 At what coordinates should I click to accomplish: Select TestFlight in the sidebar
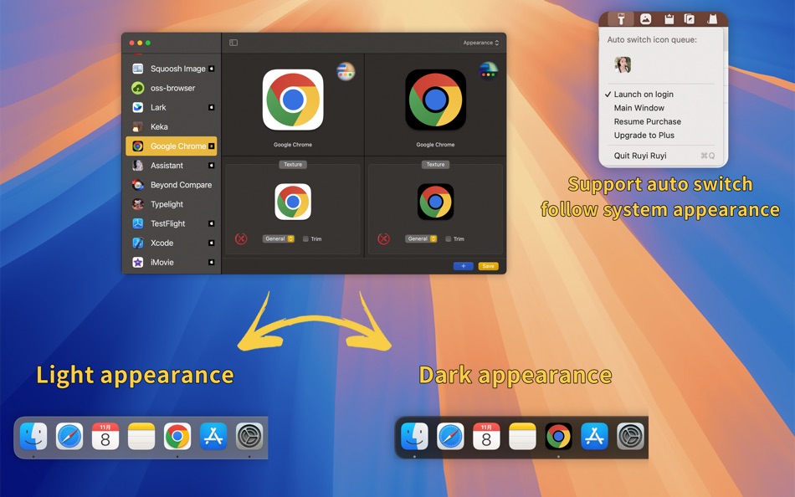pyautogui.click(x=171, y=223)
